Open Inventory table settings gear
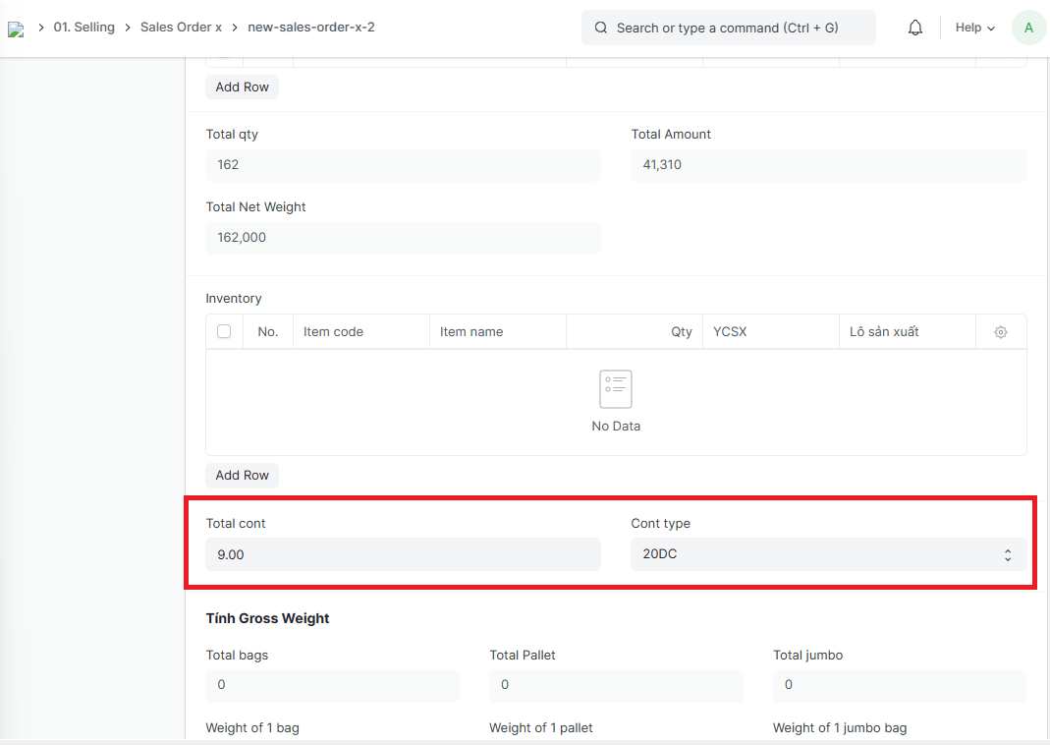 1001,332
